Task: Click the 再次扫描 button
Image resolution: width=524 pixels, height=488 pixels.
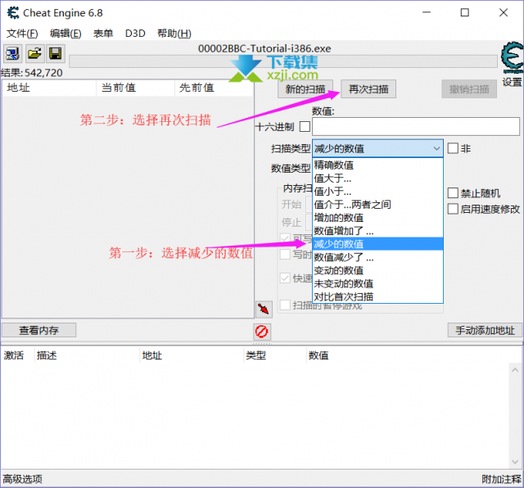Action: [x=368, y=89]
